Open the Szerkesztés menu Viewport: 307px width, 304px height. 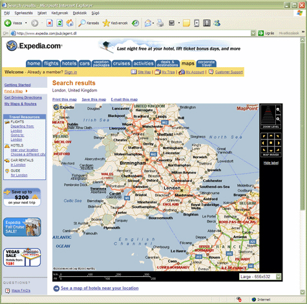pos(23,13)
